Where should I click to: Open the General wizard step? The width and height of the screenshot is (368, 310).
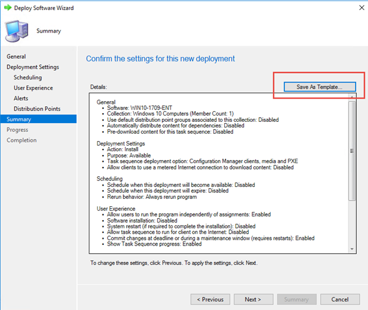click(x=16, y=57)
